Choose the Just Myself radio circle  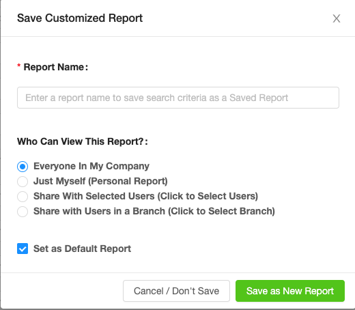tap(23, 182)
